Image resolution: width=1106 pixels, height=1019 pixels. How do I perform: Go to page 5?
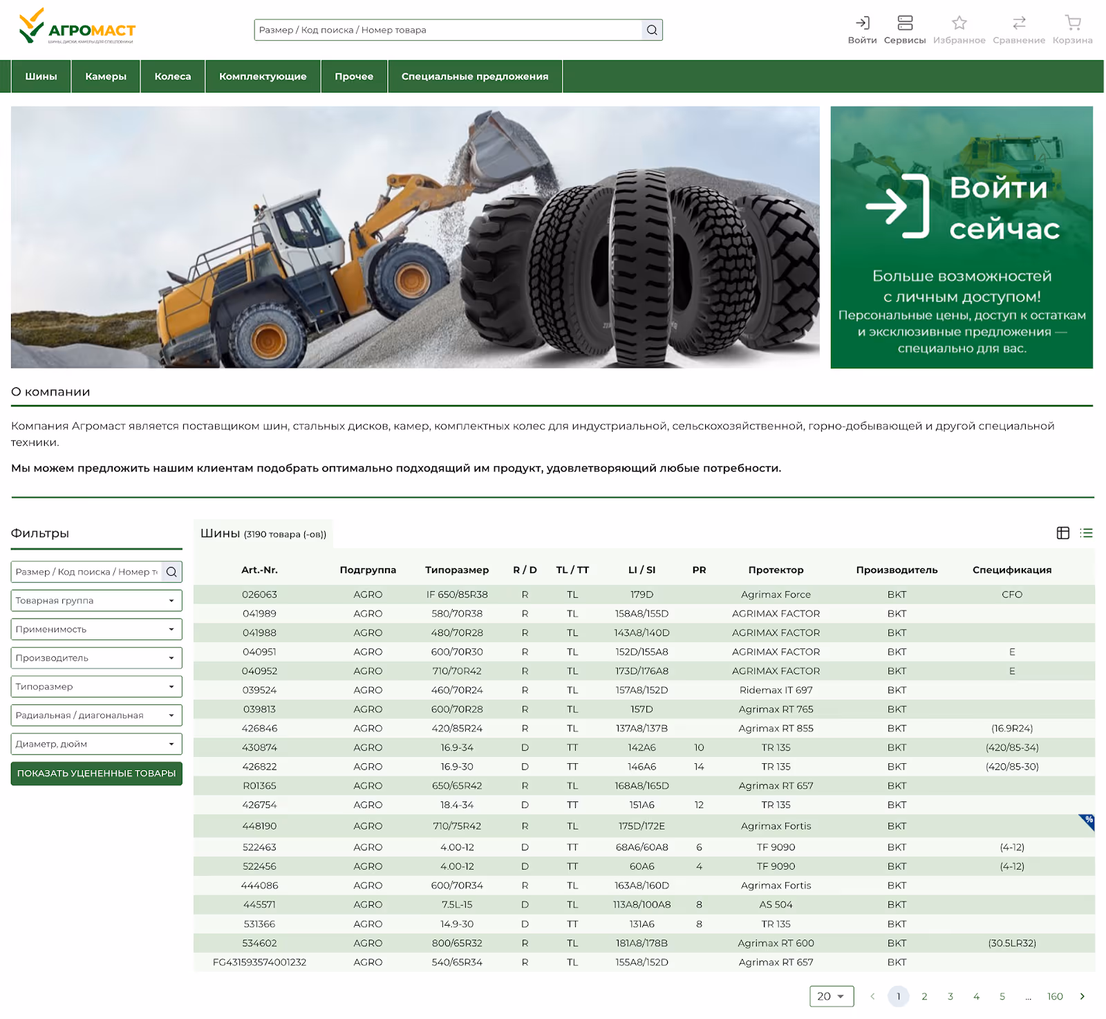pos(1002,996)
